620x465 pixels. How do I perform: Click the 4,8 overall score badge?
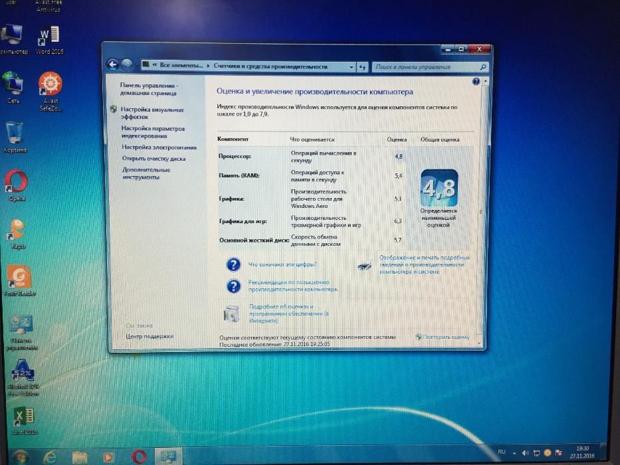tap(439, 188)
